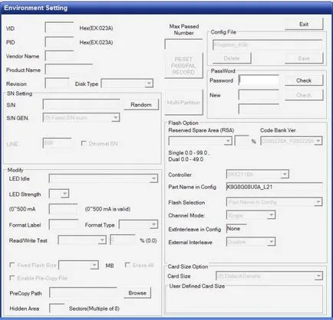This screenshot has height=320, width=333.
Task: Click Browse for PreCopy Path
Action: pyautogui.click(x=137, y=293)
